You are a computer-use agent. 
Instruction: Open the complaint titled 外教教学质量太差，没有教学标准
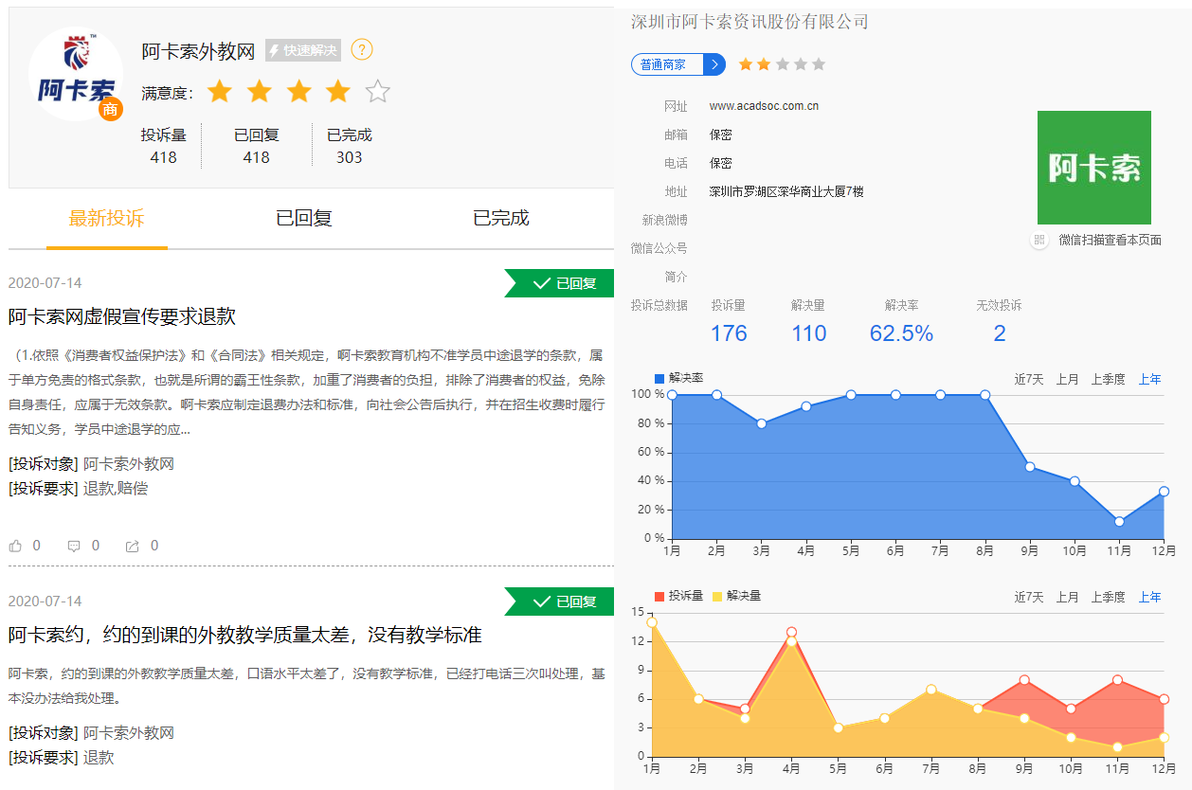pyautogui.click(x=245, y=635)
